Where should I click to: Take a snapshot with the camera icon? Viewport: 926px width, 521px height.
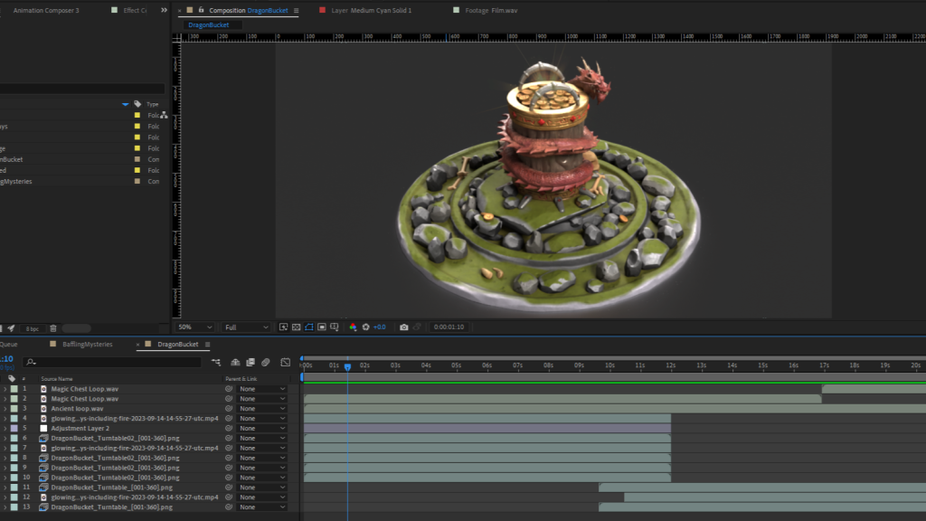(403, 327)
